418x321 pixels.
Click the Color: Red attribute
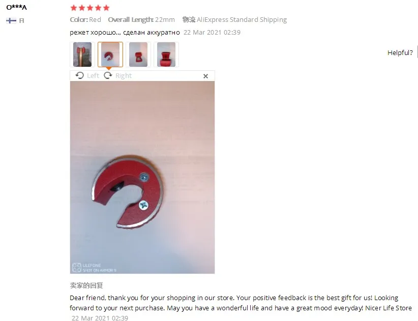[85, 19]
